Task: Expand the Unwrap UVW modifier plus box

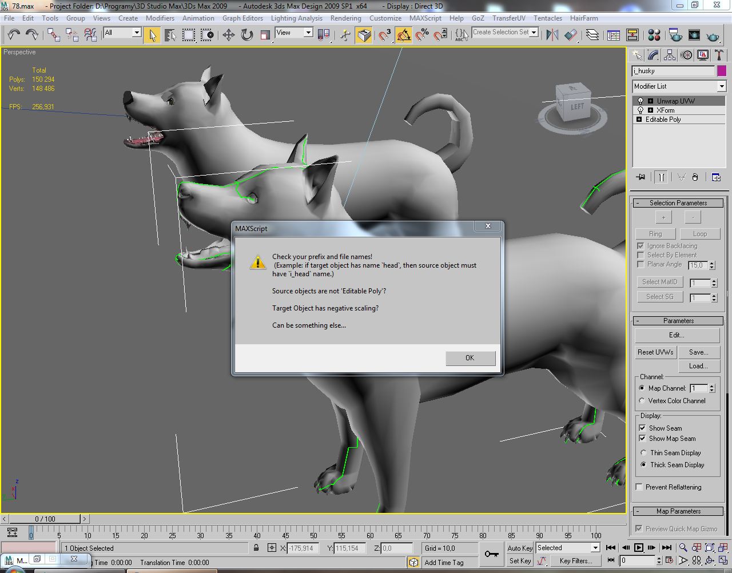Action: click(x=650, y=101)
